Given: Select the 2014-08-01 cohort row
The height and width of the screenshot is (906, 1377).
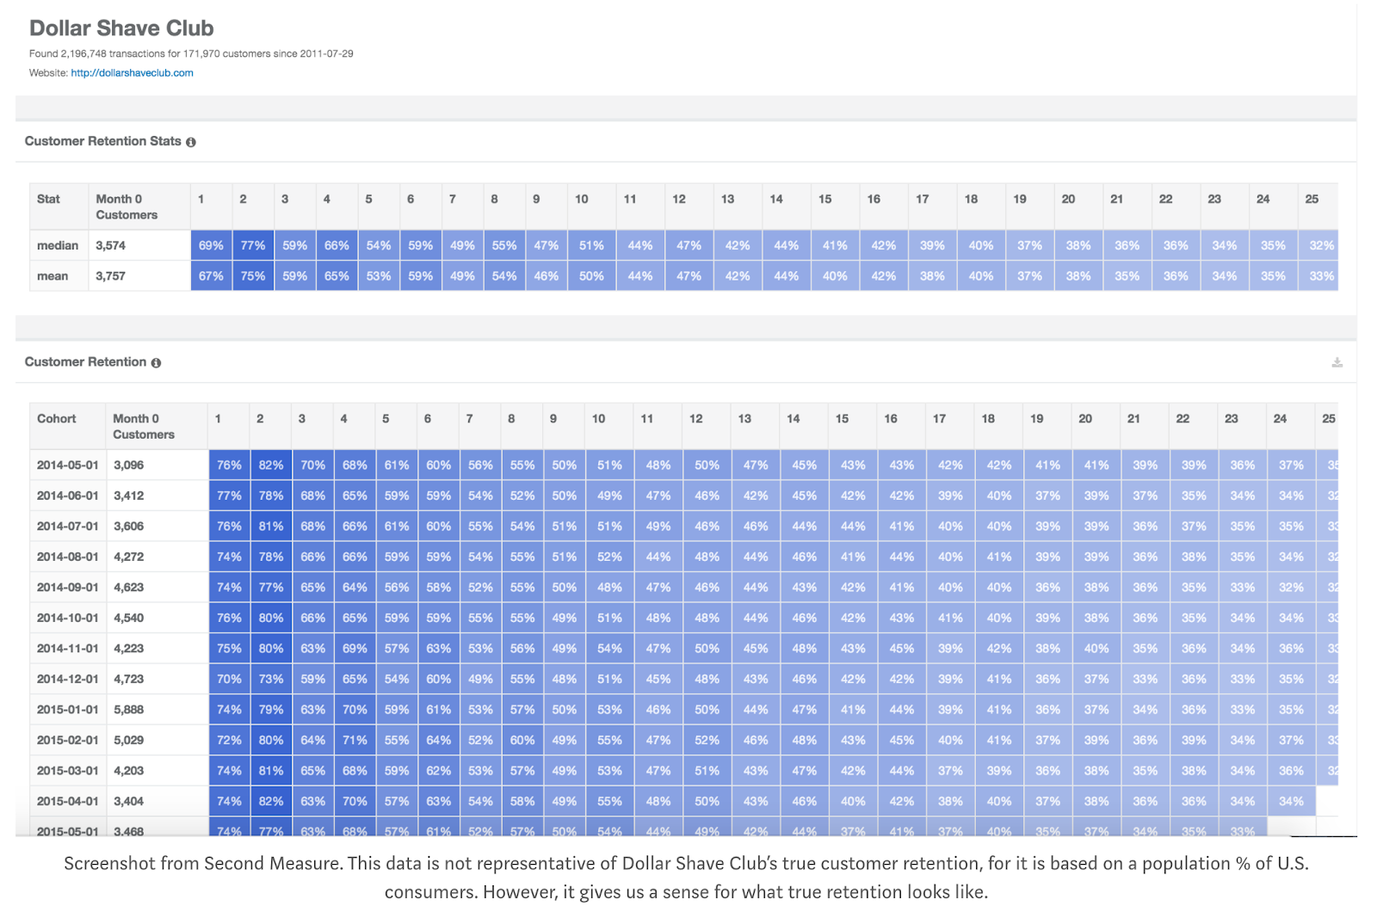Looking at the screenshot, I should [683, 557].
